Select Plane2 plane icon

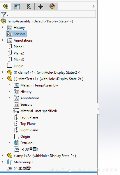click(10, 53)
